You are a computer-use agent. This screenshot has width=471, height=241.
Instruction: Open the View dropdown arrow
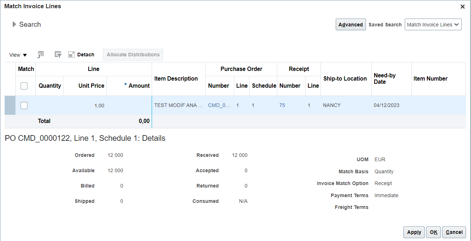[x=25, y=55]
